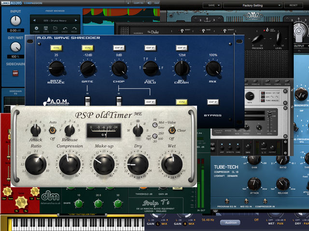Toggle the Wave Shredder Bypass OFF switch
The height and width of the screenshot is (231, 309).
[213, 102]
